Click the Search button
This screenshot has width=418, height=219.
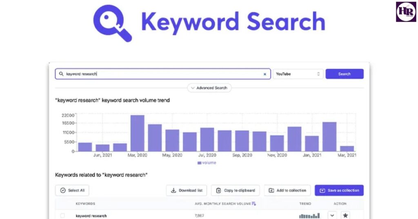345,74
